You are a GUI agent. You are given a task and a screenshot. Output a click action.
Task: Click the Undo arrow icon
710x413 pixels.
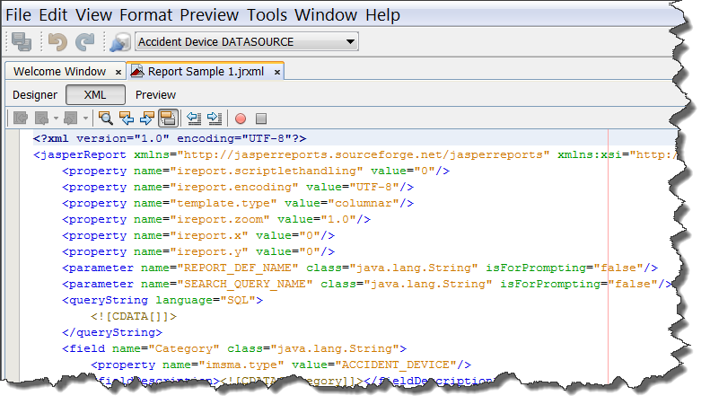[57, 41]
